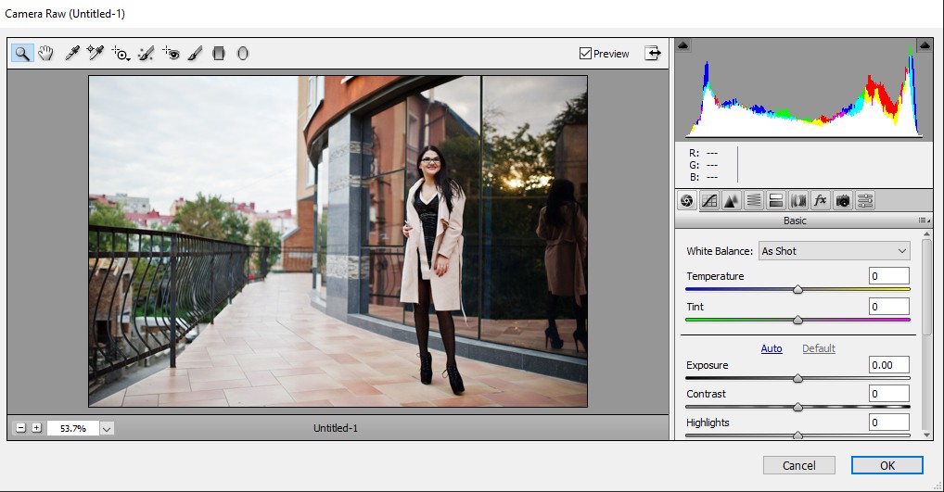Viewport: 944px width, 492px height.
Task: Click the image preview of the woman
Action: pyautogui.click(x=338, y=241)
